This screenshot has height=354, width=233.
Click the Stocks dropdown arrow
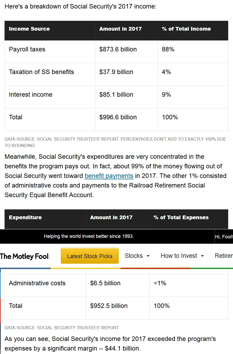[148, 256]
